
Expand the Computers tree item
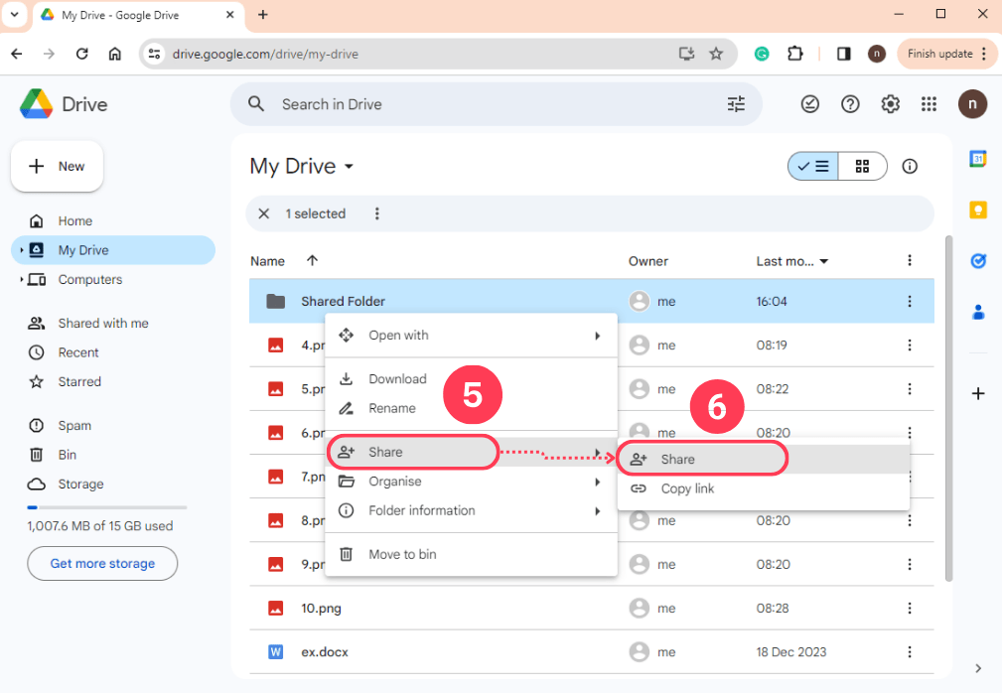point(22,279)
